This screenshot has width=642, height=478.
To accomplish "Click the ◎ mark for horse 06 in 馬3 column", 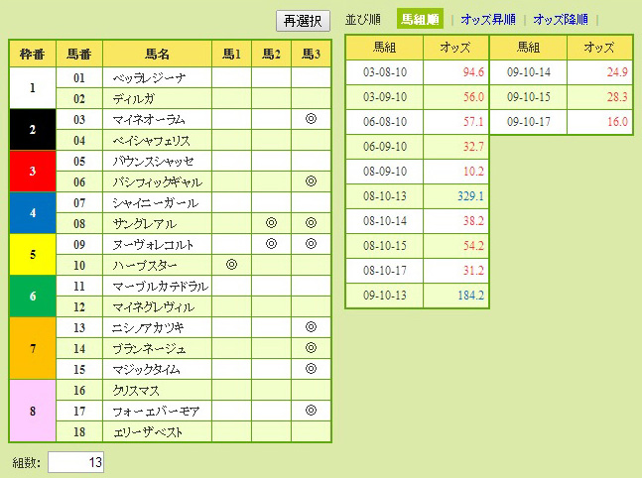I will click(x=311, y=181).
